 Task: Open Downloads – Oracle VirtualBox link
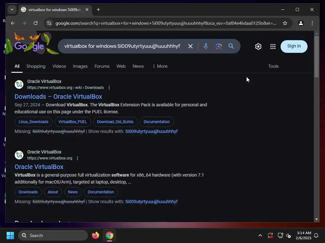[58, 97]
